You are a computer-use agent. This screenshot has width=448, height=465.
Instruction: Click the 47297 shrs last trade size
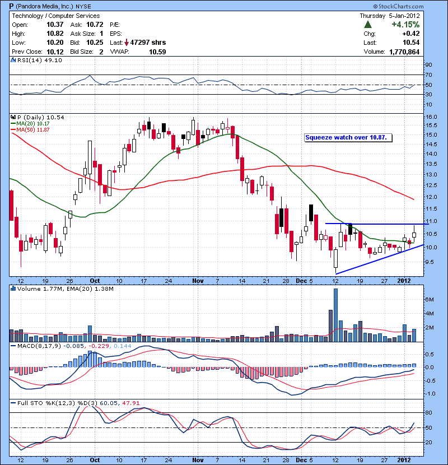pos(148,43)
